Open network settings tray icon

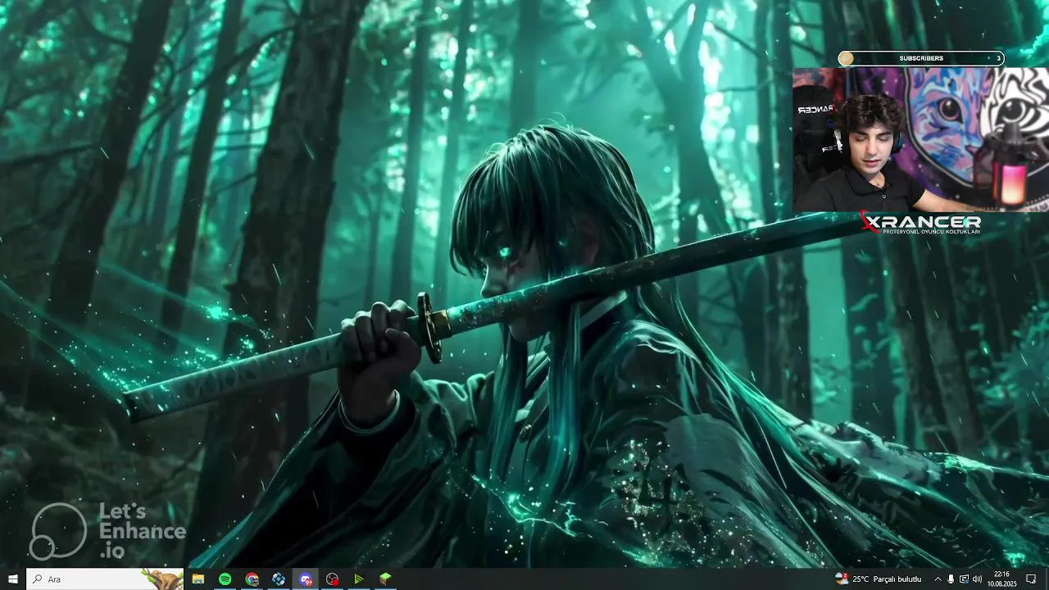964,579
